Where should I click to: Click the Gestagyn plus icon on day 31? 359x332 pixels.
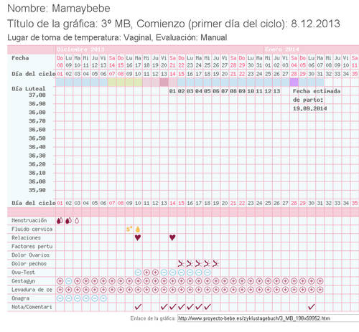pyautogui.click(x=320, y=281)
